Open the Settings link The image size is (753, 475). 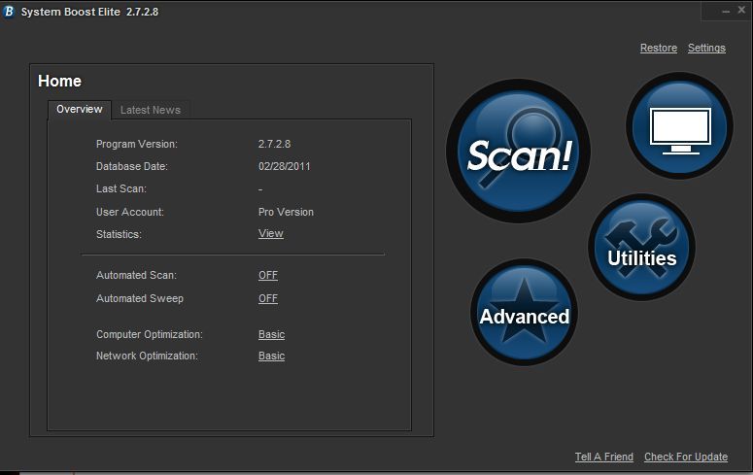click(706, 48)
